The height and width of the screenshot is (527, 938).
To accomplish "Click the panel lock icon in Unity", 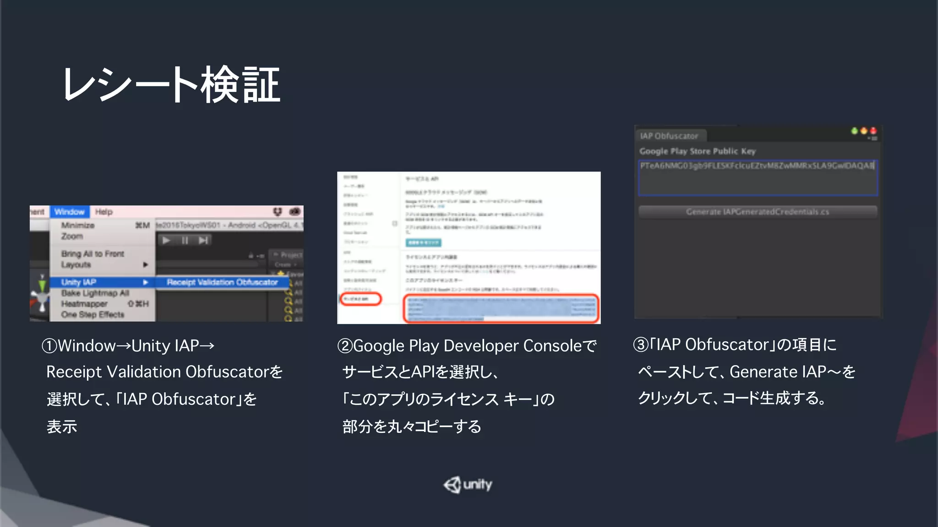I will [251, 256].
